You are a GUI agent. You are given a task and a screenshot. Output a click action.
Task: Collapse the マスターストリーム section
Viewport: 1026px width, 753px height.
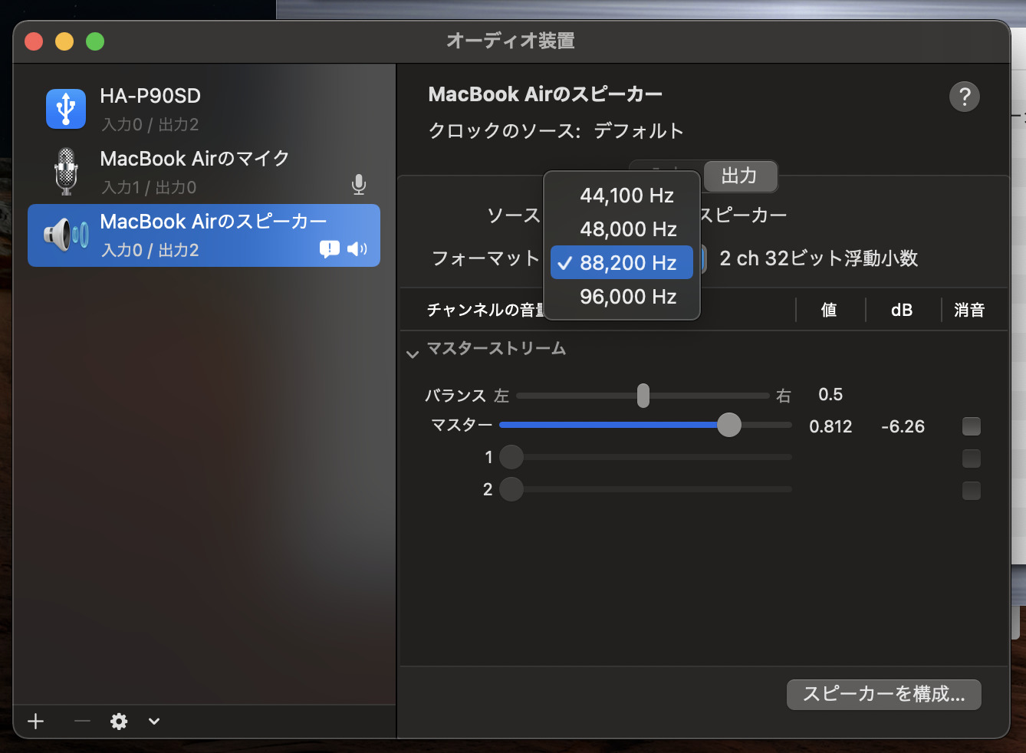pyautogui.click(x=413, y=353)
